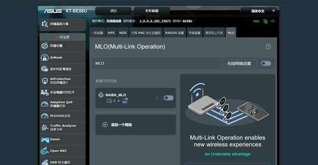The image size is (318, 165).
Task: Click the 重新启动 reboot button
Action: 152,11
